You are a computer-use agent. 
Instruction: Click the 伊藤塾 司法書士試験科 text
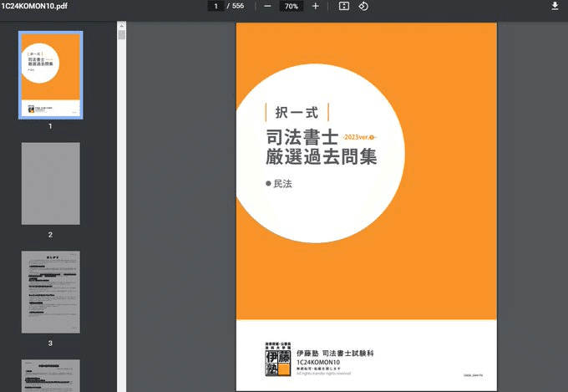(x=335, y=354)
